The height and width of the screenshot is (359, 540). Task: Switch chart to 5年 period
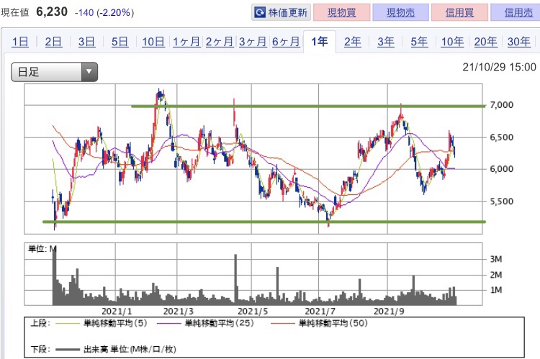pyautogui.click(x=419, y=42)
